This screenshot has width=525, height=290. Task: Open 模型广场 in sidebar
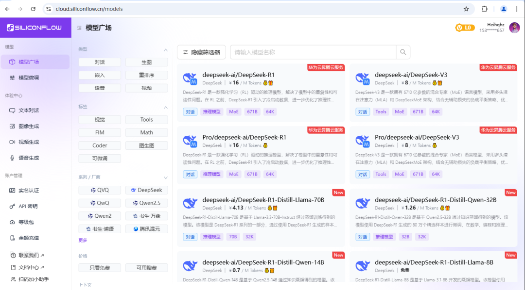[x=35, y=62]
